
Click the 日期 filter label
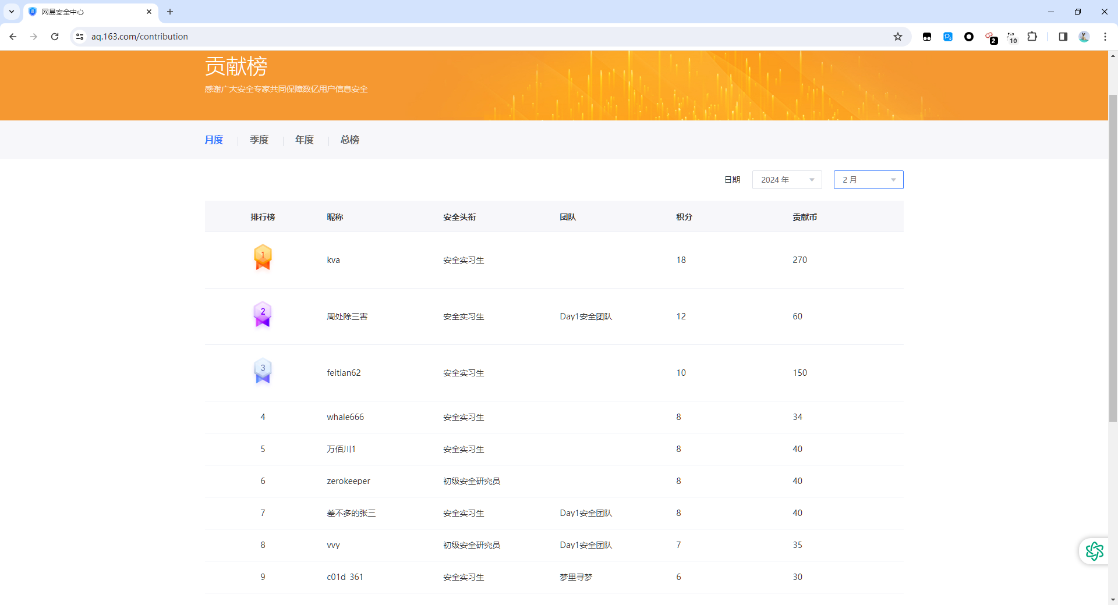[732, 180]
